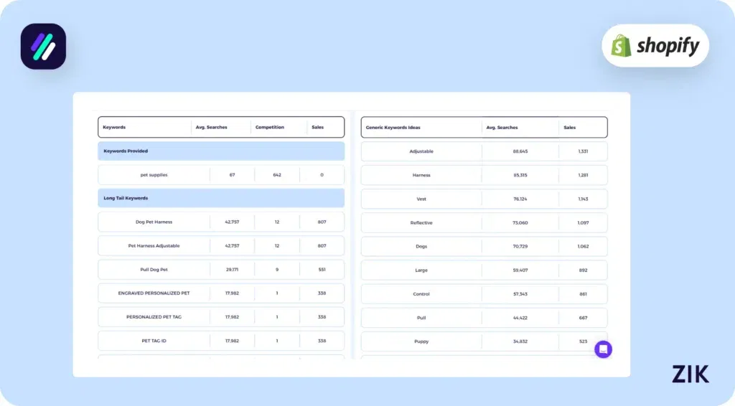The width and height of the screenshot is (735, 406).
Task: Click the 'Reflective' generic keyword
Action: (421, 223)
